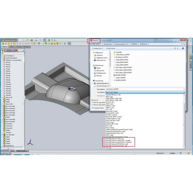Select the 'Save as' radio button

tap(92, 100)
